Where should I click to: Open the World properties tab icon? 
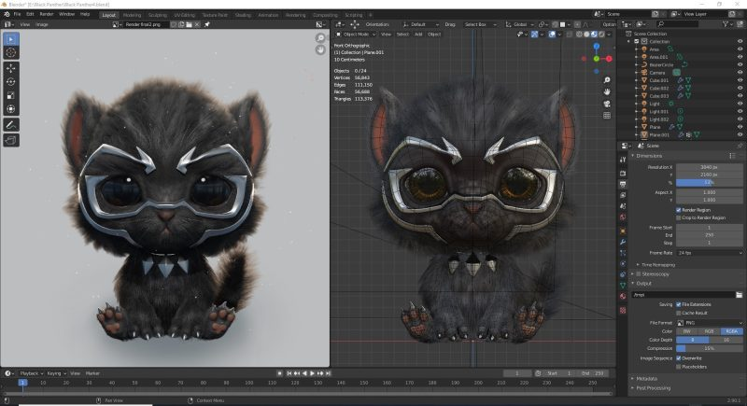tap(623, 217)
